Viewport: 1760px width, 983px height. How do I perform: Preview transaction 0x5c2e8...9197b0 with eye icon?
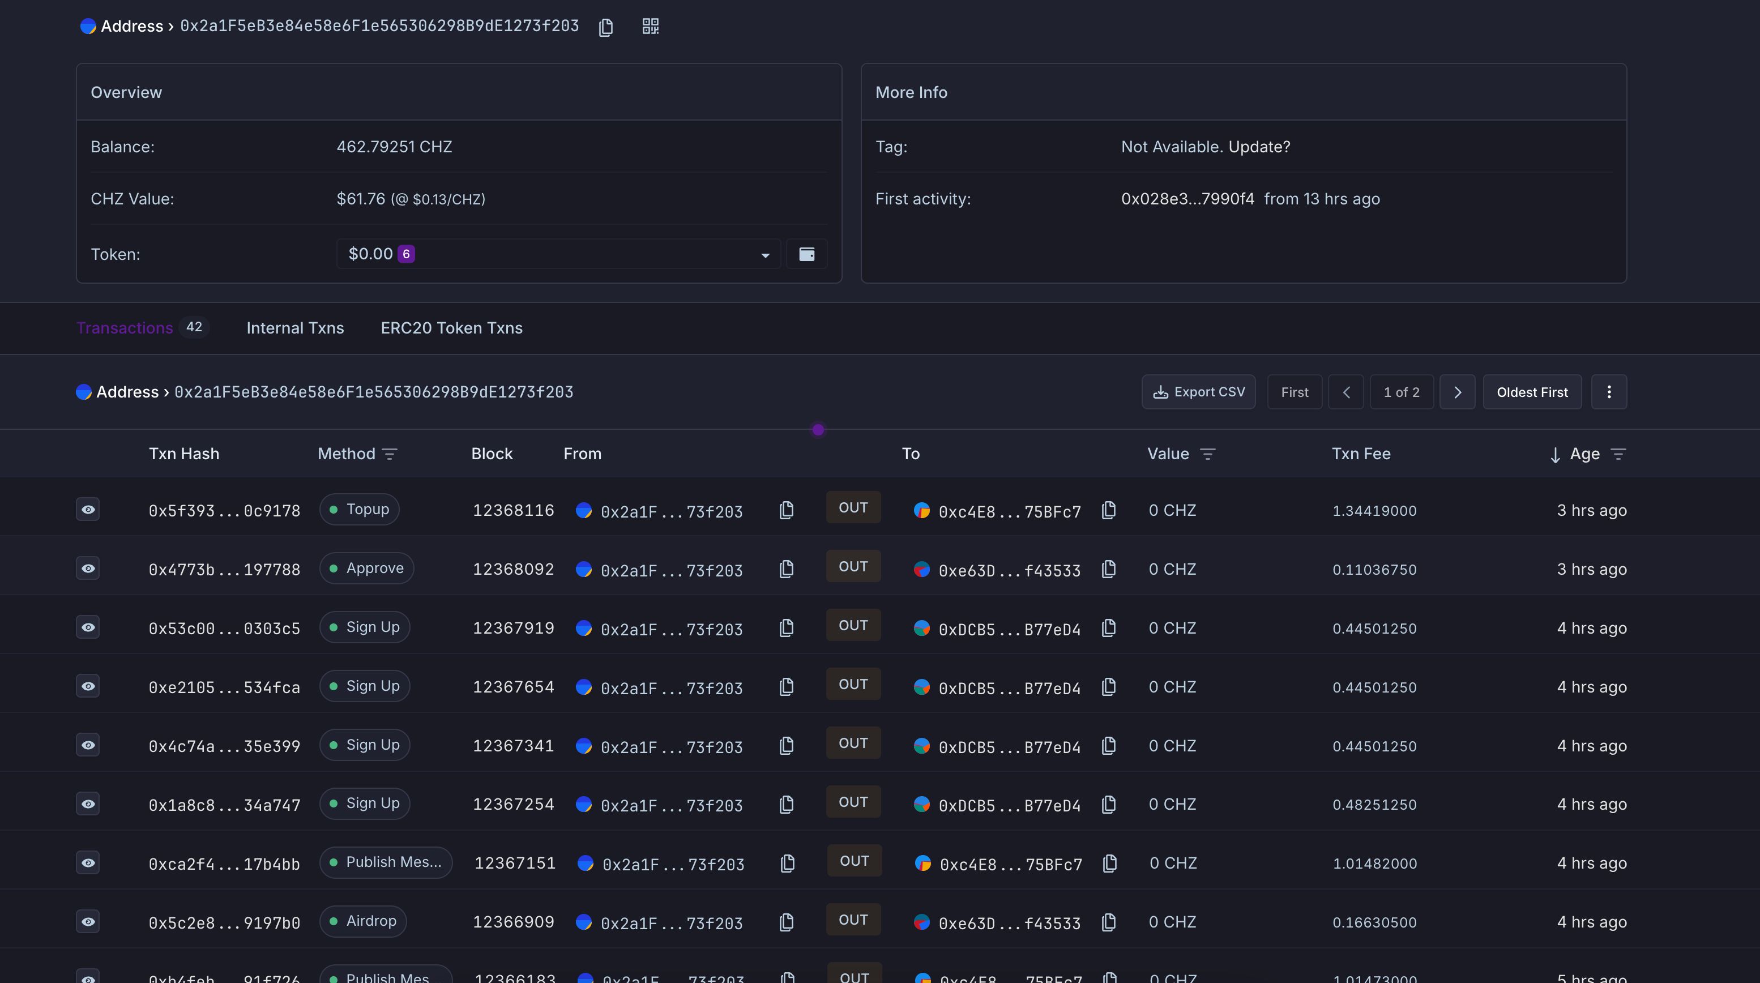coord(88,921)
